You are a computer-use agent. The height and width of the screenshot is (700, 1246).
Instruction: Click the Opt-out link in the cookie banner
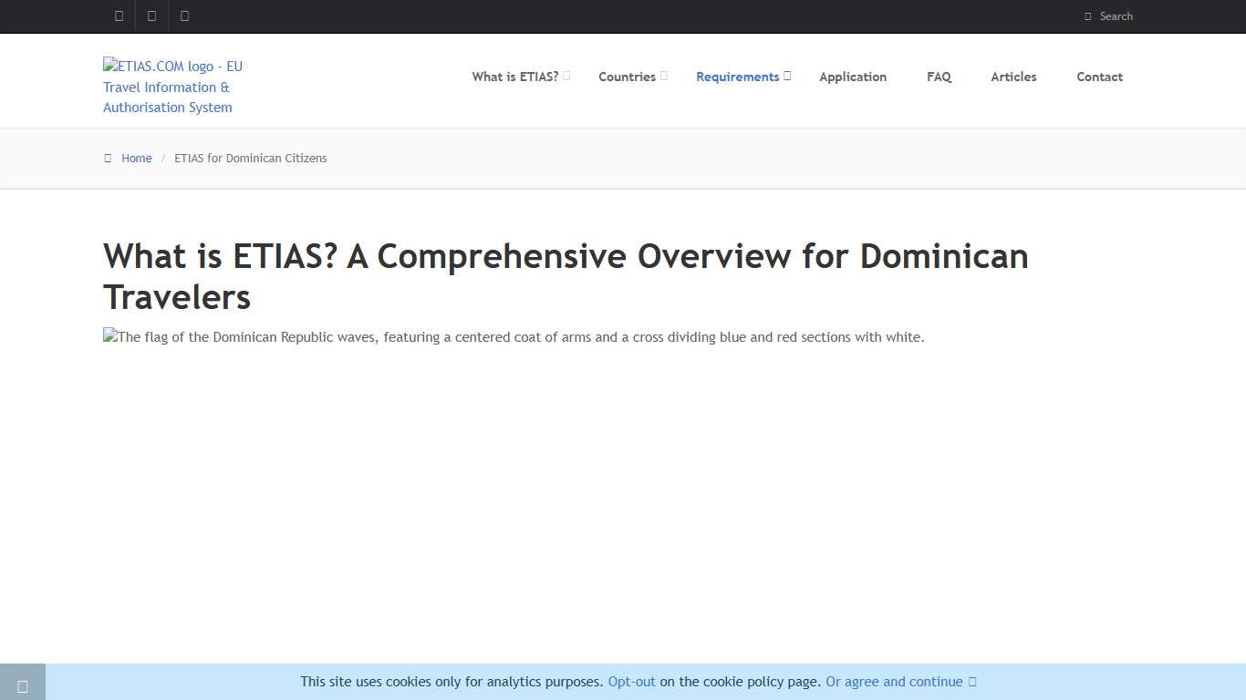pos(631,682)
